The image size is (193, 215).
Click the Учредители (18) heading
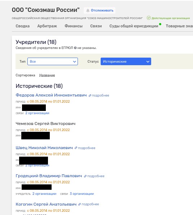(x=36, y=42)
